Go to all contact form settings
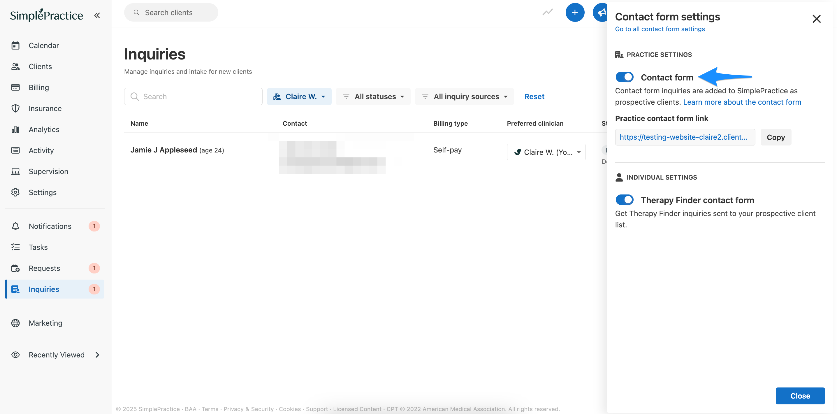Image resolution: width=837 pixels, height=414 pixels. (660, 29)
